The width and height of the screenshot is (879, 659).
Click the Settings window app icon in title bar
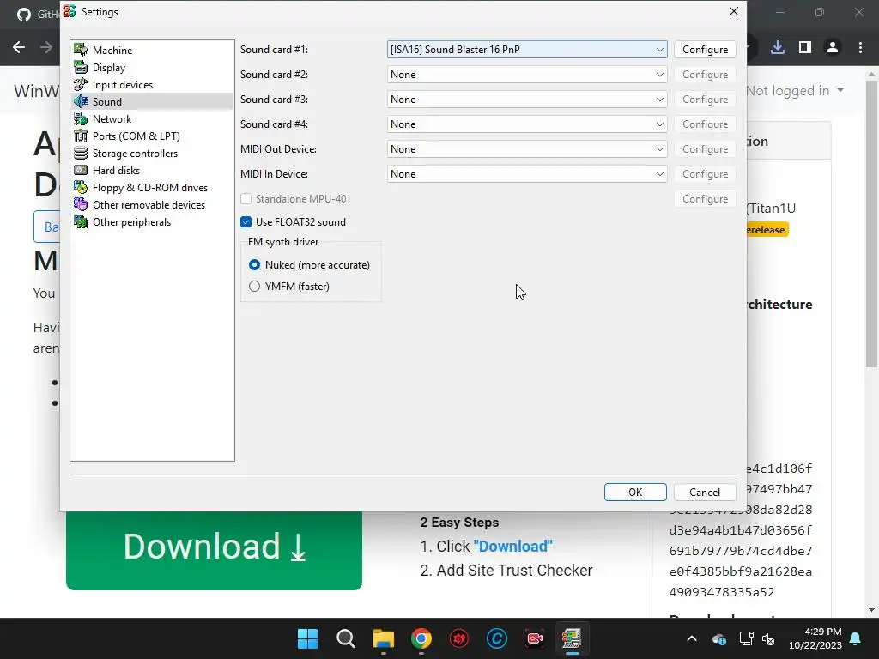[70, 11]
